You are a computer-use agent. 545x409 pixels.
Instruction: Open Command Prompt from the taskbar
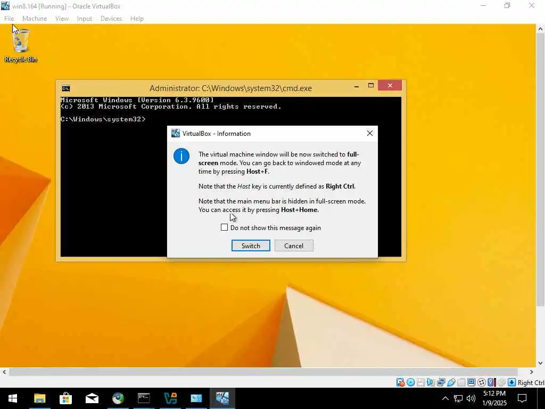(x=144, y=398)
